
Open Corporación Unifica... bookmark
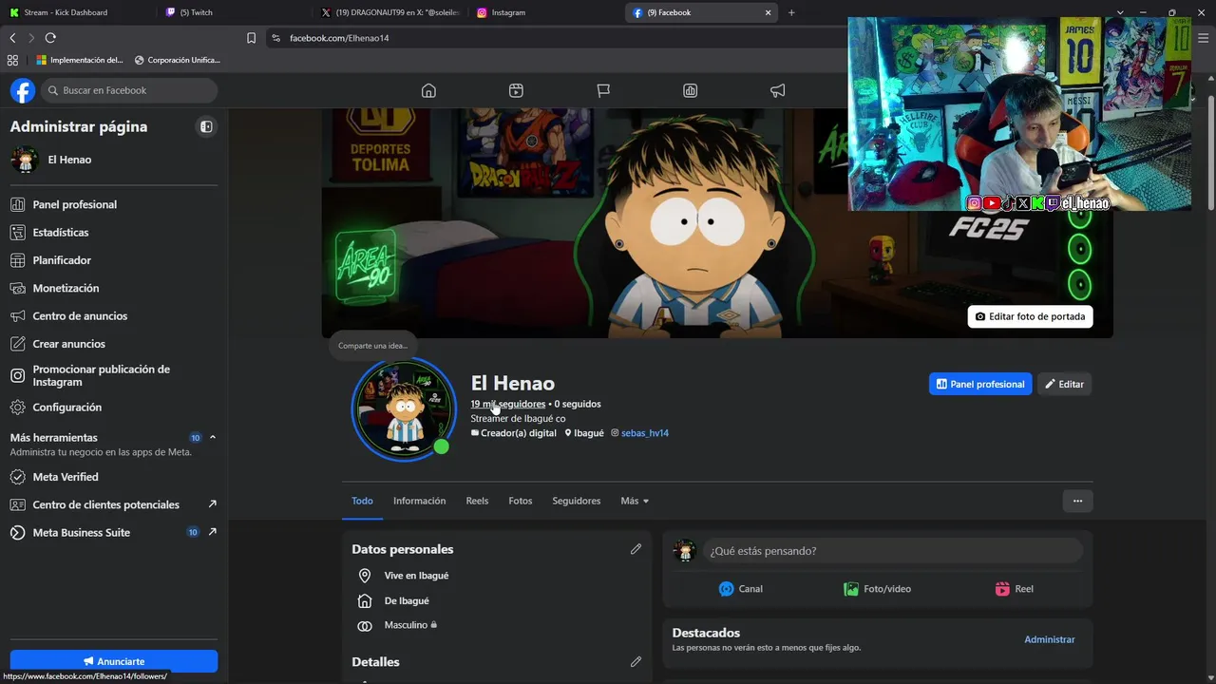tap(178, 60)
